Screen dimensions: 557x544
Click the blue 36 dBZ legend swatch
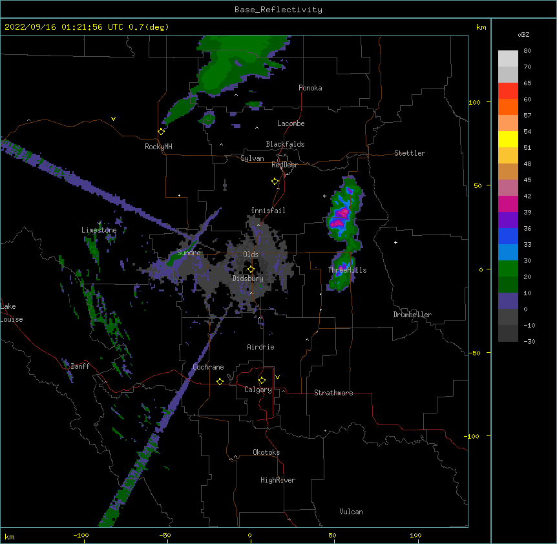(508, 236)
